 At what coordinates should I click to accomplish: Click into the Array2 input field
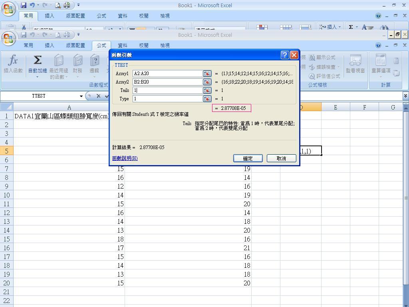coord(167,82)
